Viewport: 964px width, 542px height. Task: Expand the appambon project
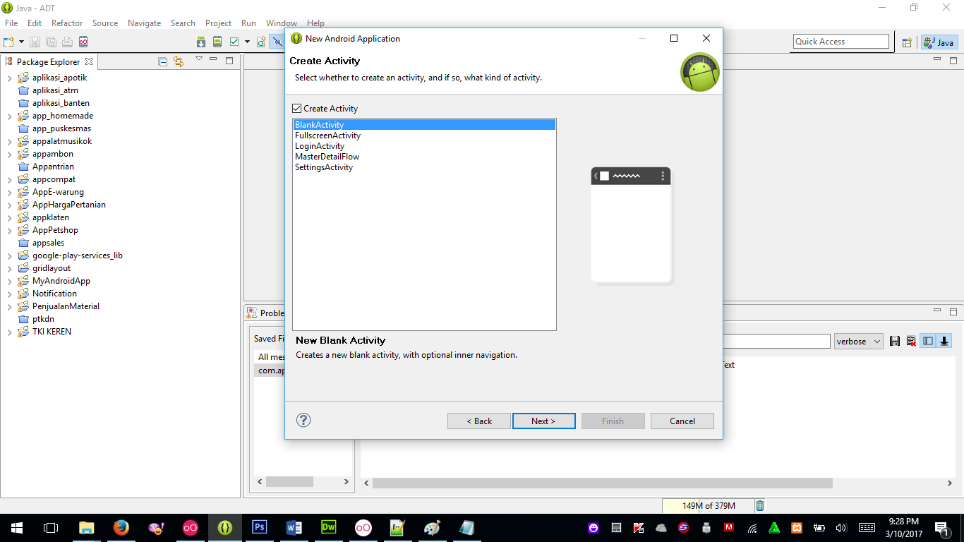(9, 155)
